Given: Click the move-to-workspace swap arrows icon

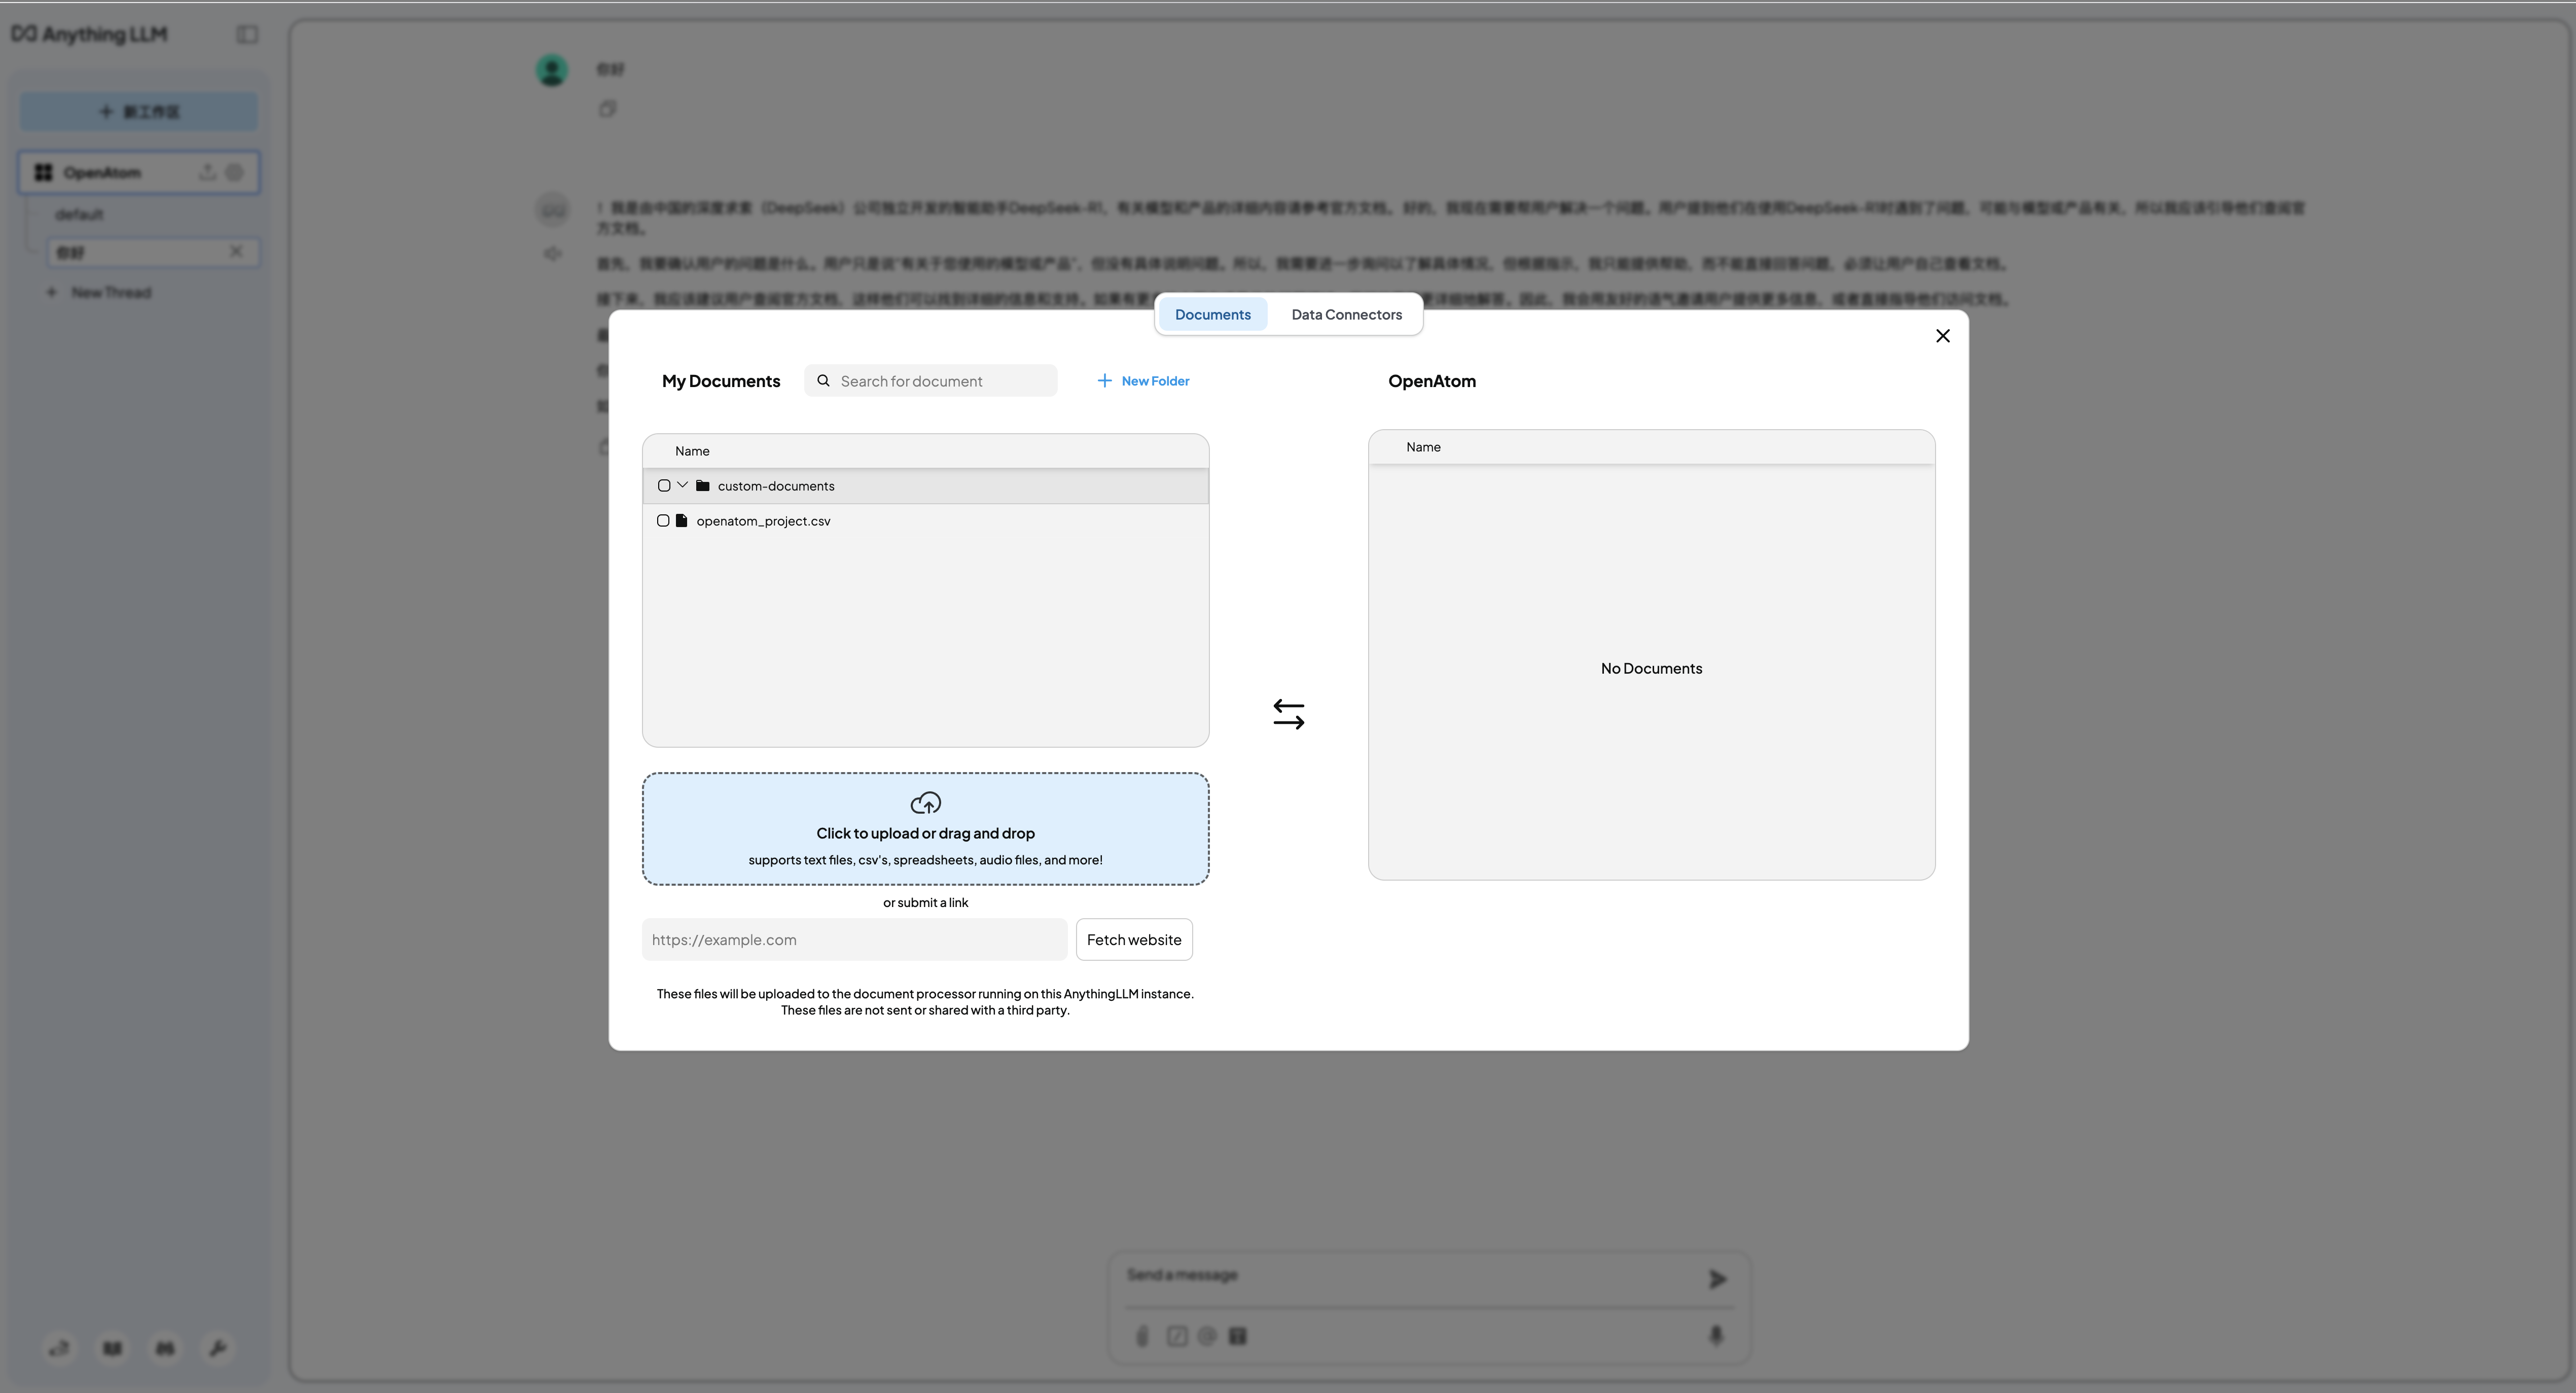Looking at the screenshot, I should 1288,714.
